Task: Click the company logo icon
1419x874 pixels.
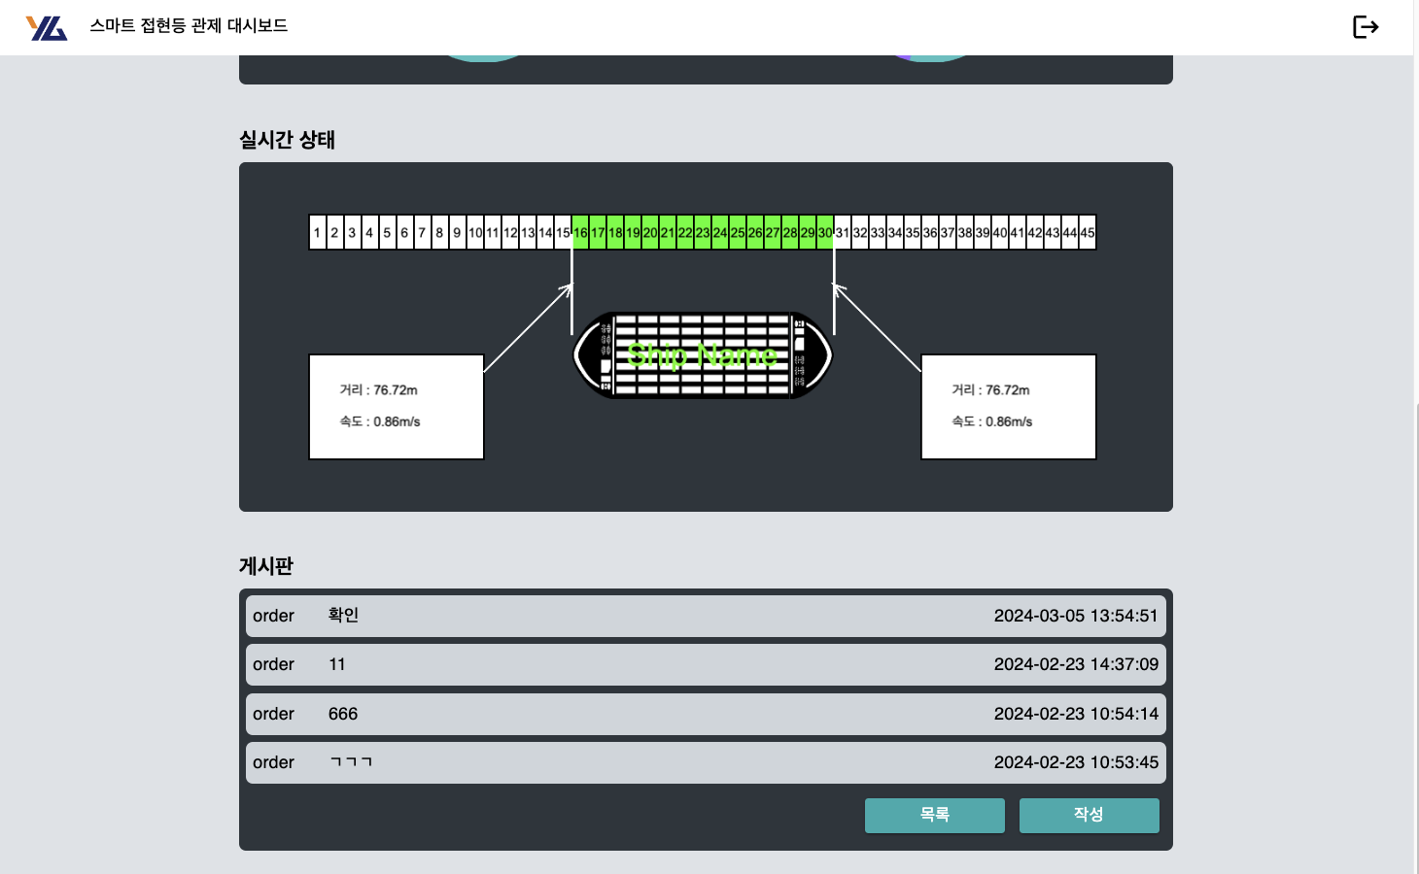Action: (47, 27)
